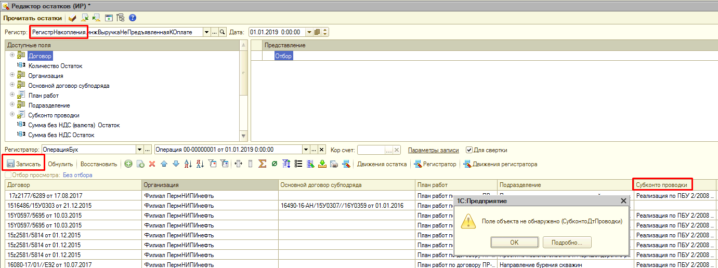This screenshot has height=268, width=718.
Task: Click the sigma totals icon
Action: [x=263, y=164]
